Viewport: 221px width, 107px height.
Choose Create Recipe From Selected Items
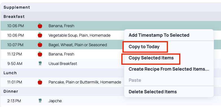click(169, 69)
